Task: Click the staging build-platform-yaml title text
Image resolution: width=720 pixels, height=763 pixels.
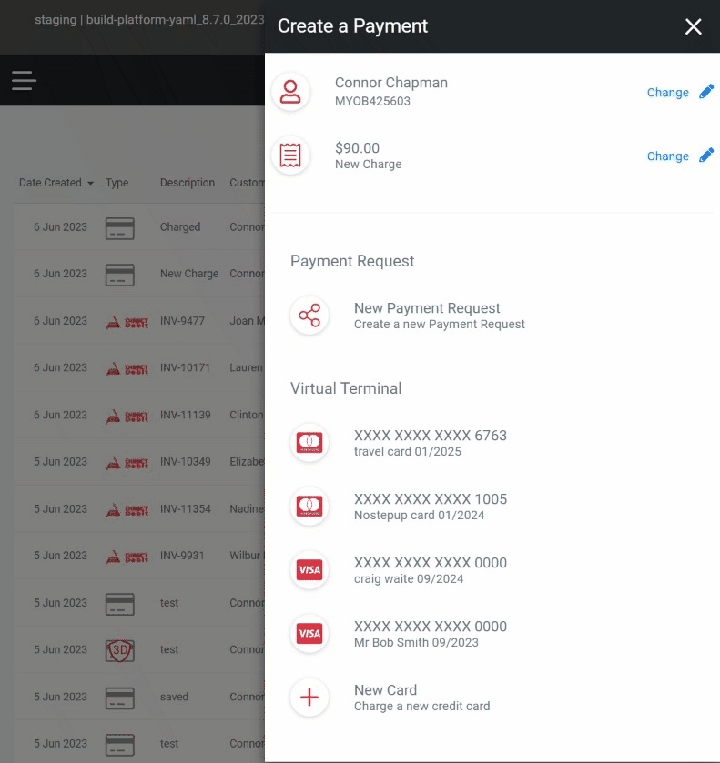Action: point(149,20)
